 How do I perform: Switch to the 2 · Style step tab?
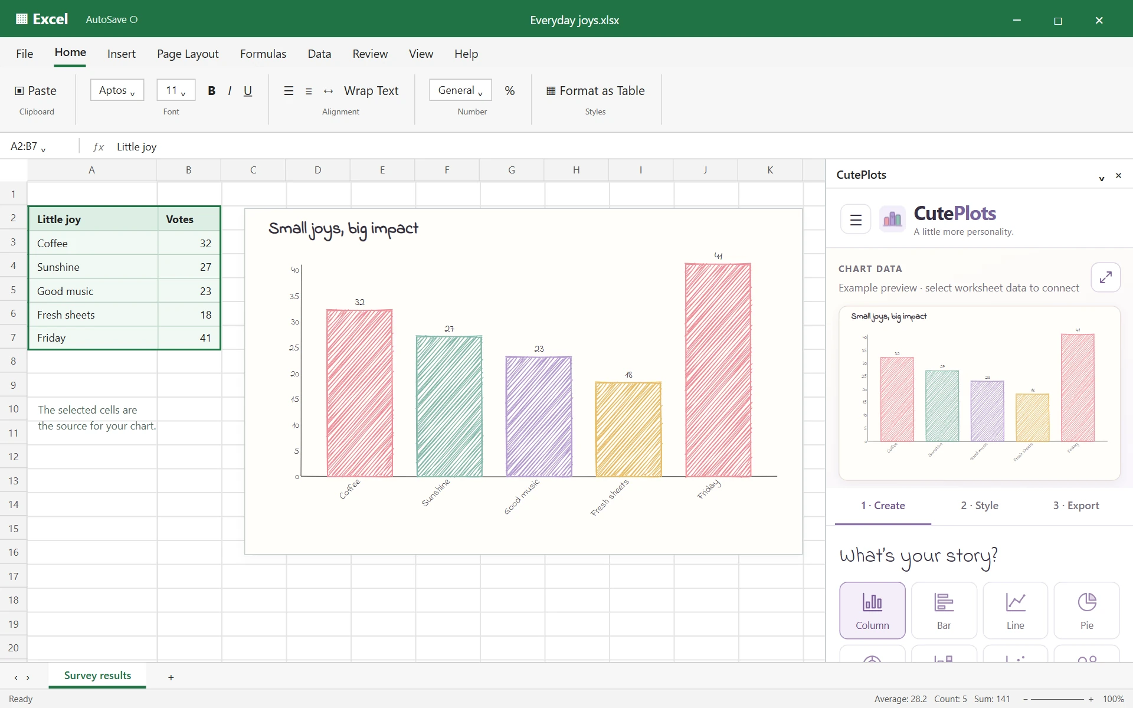click(x=980, y=506)
